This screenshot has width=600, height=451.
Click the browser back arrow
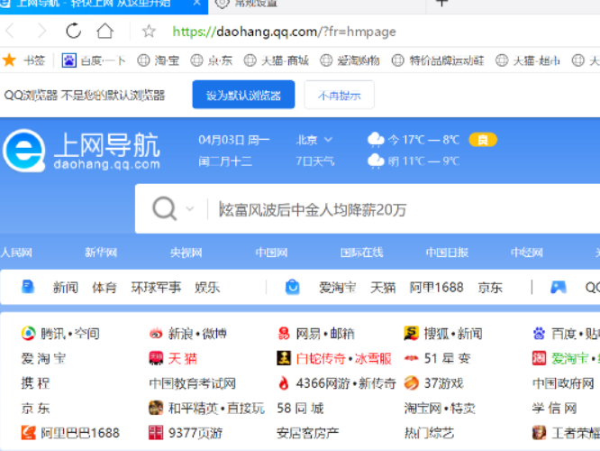pos(10,31)
